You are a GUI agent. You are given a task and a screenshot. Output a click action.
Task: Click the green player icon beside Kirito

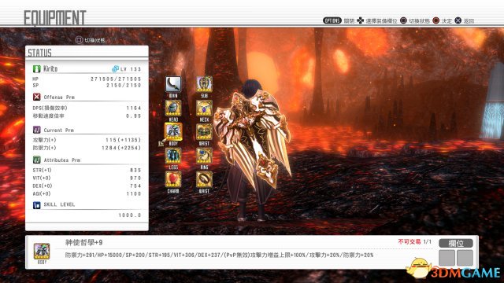pyautogui.click(x=37, y=68)
